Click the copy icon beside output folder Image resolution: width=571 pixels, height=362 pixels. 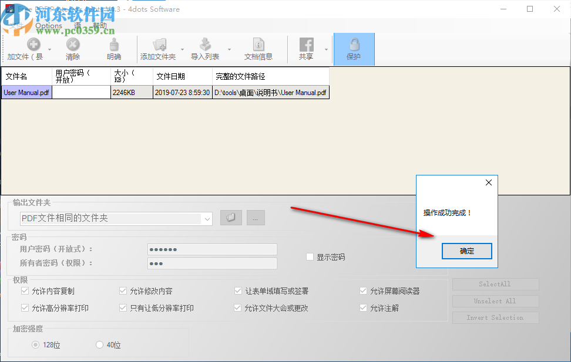point(231,217)
